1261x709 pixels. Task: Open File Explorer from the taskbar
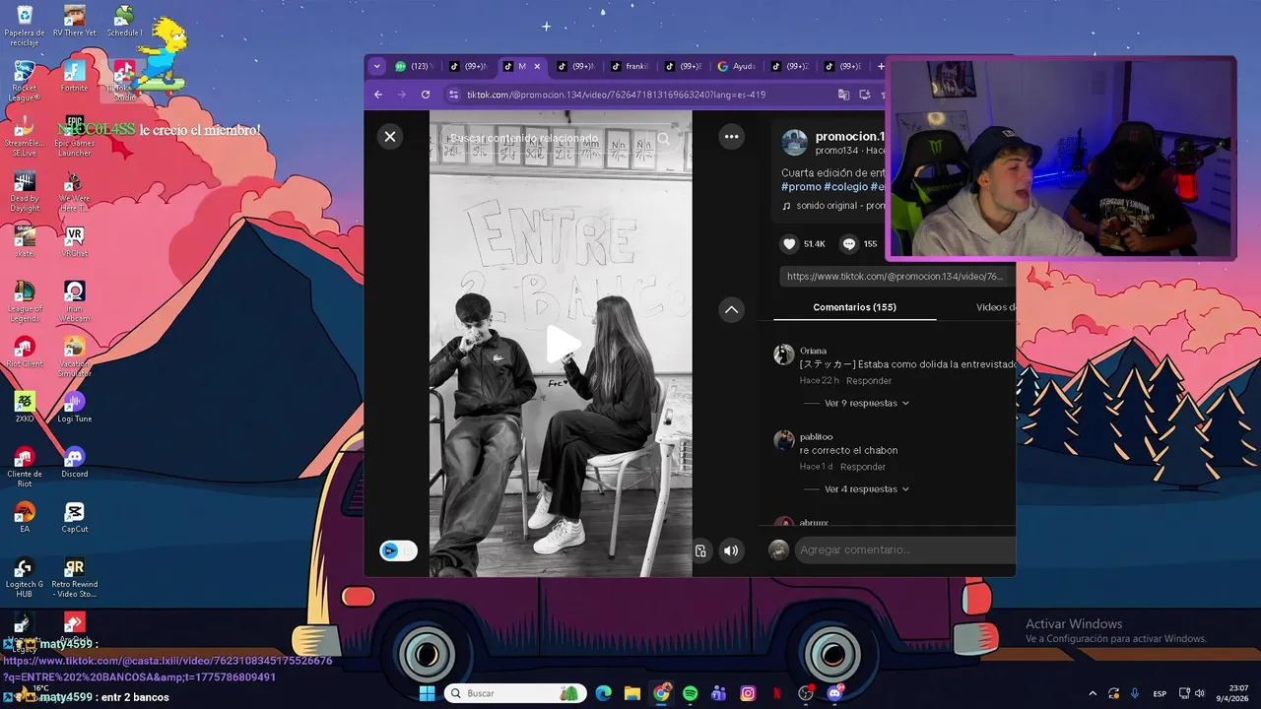point(631,693)
